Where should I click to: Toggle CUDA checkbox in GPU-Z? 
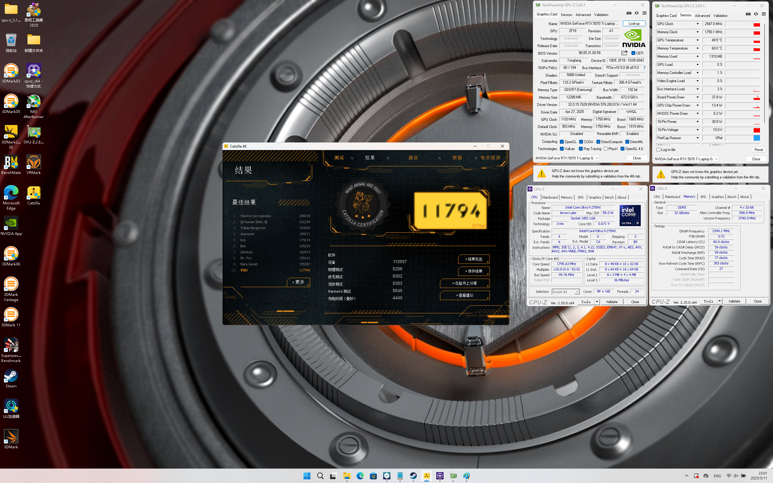click(x=581, y=142)
